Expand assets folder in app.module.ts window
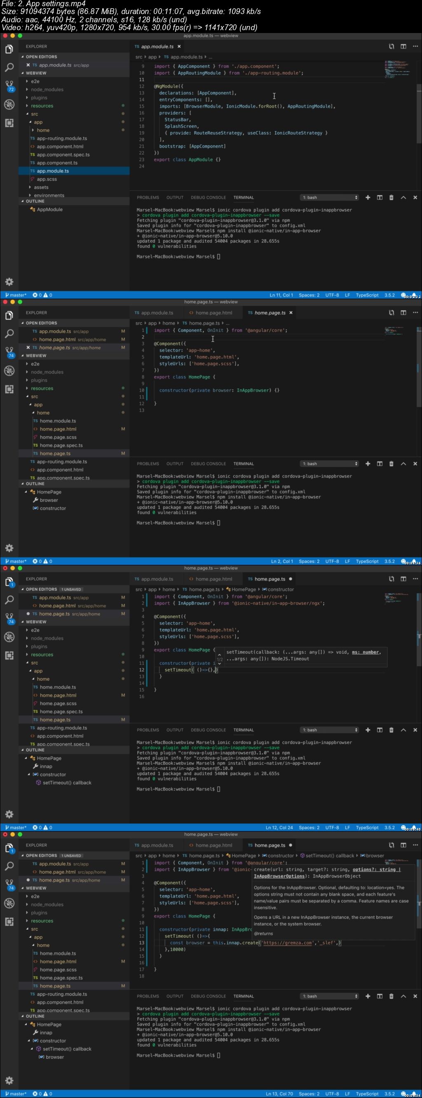Viewport: 422px width, 1098px height. (x=41, y=187)
